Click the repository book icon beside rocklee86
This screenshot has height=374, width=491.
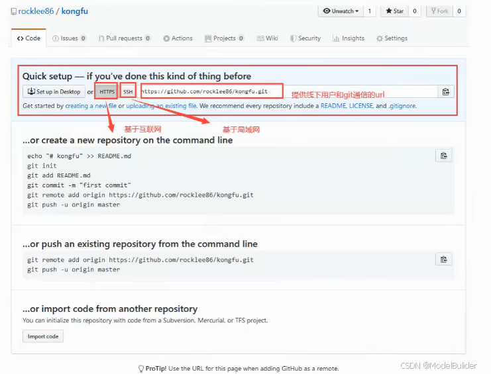[14, 11]
